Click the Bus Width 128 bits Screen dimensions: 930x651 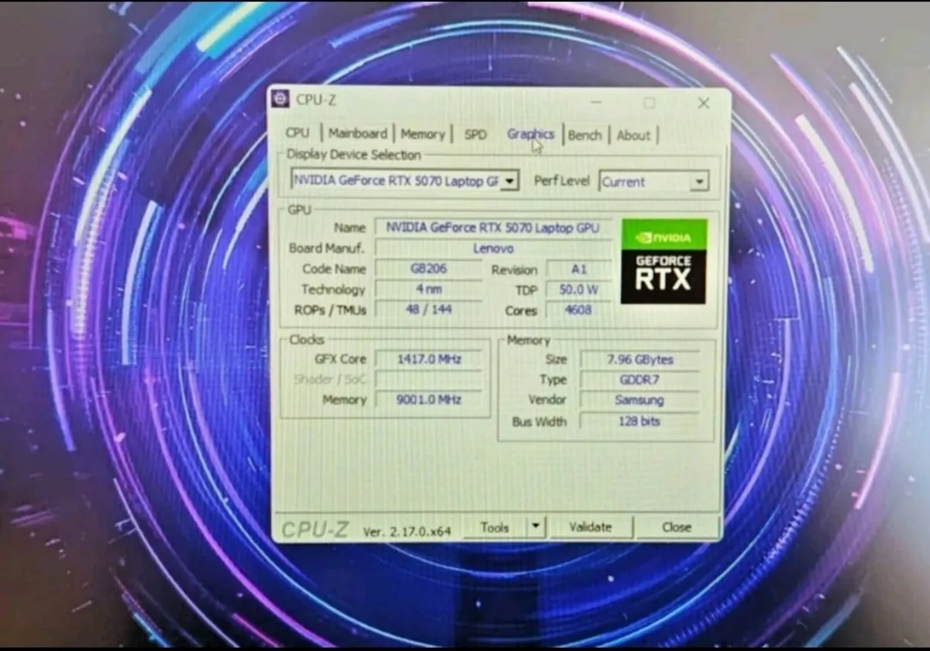click(x=639, y=422)
